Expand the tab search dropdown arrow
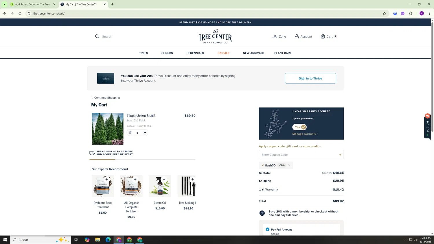Image resolution: width=434 pixels, height=244 pixels. tap(4, 4)
